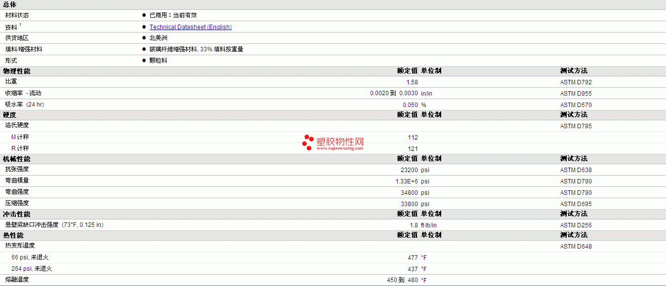This screenshot has height=286, width=666.
Task: Select the 总体 section header
Action: [10, 4]
